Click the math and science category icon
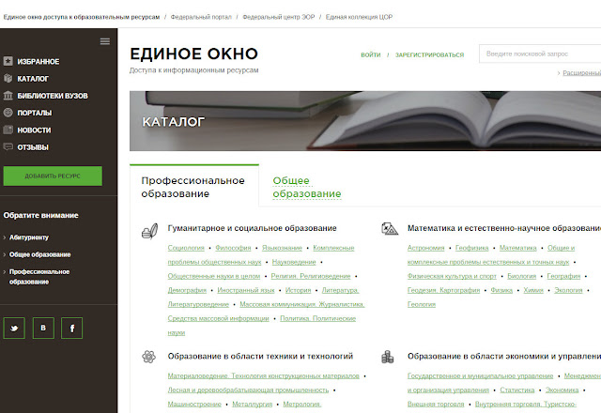 [x=390, y=229]
